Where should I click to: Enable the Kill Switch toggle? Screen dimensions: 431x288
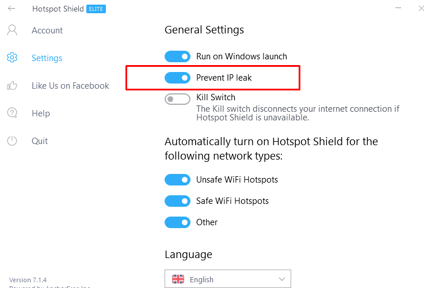178,99
